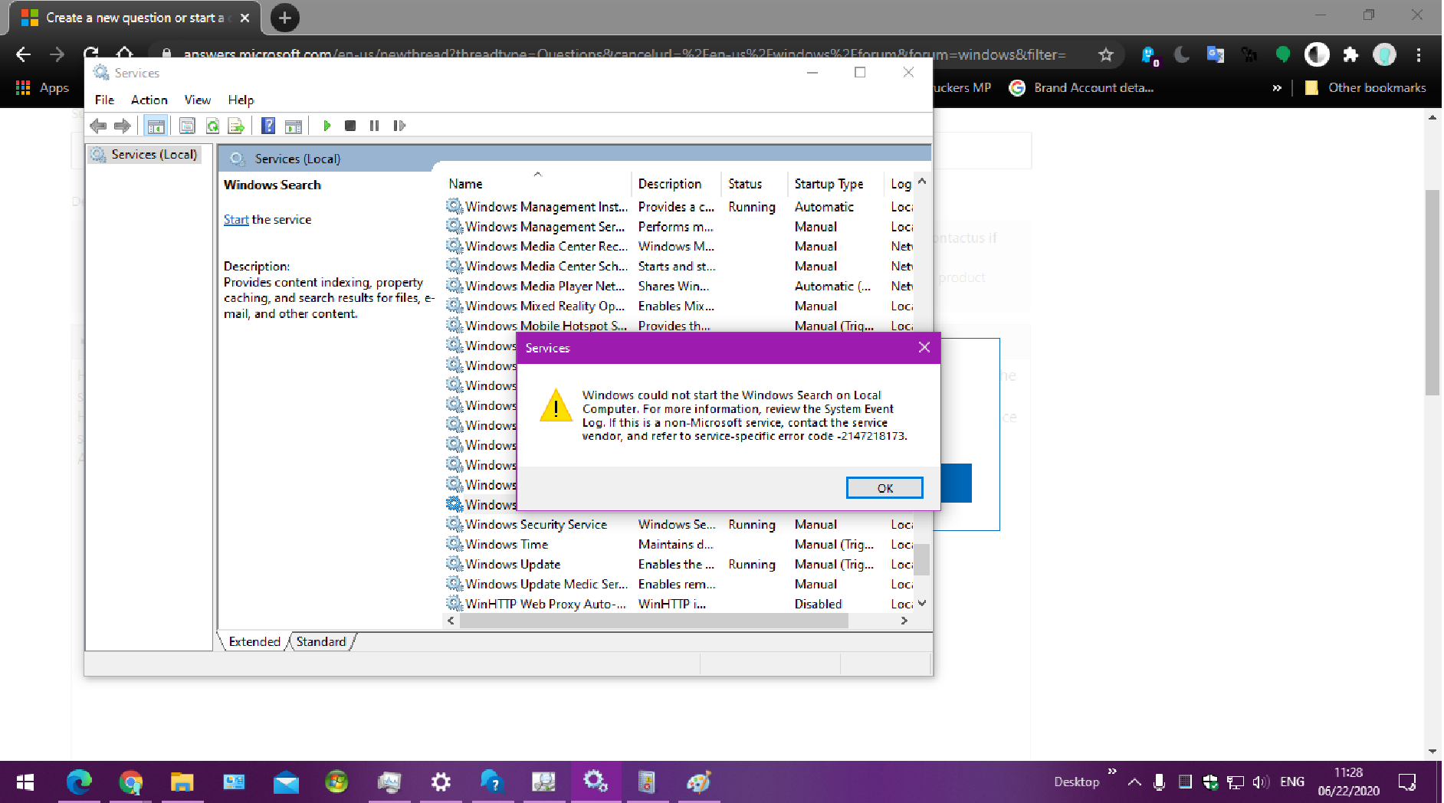This screenshot has height=803, width=1444.
Task: Open Mail app from taskbar
Action: (x=286, y=782)
